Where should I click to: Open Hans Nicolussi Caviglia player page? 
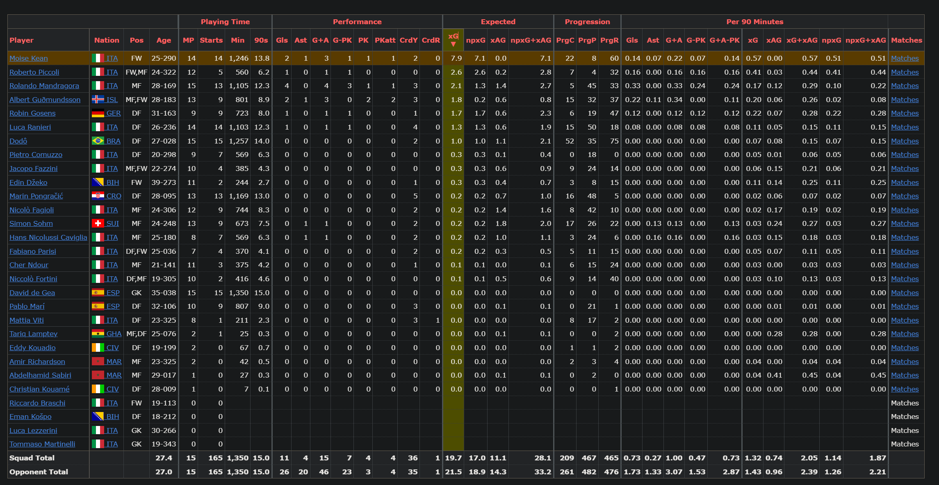48,237
